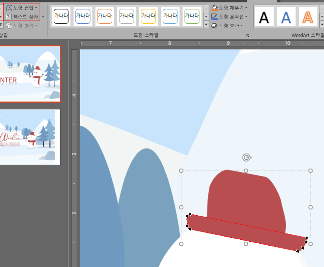
Task: Apply the green outline 가나다 shape style
Action: pyautogui.click(x=192, y=16)
